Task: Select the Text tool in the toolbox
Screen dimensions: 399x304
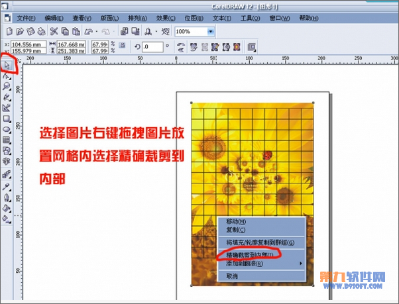Action: click(7, 161)
